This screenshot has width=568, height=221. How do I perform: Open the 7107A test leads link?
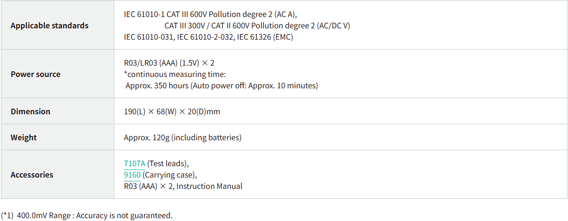135,163
